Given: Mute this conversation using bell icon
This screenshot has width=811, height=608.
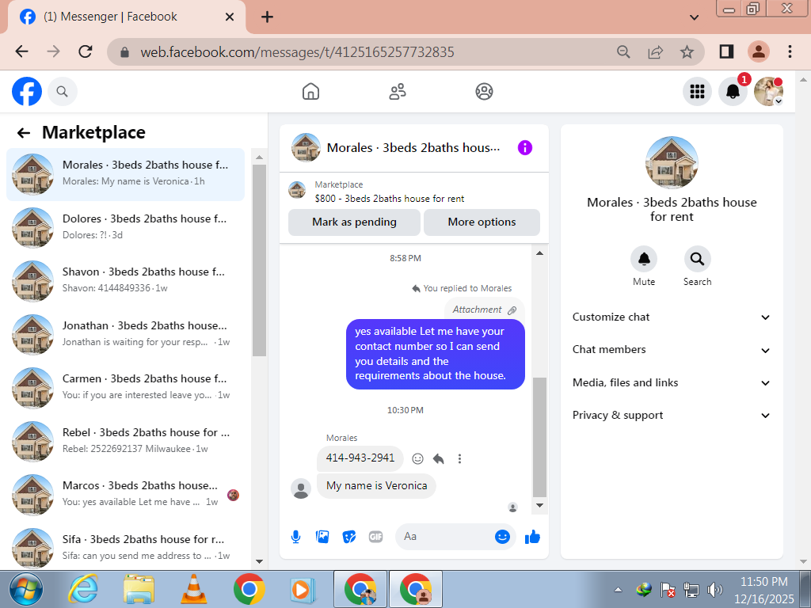Looking at the screenshot, I should (x=644, y=259).
